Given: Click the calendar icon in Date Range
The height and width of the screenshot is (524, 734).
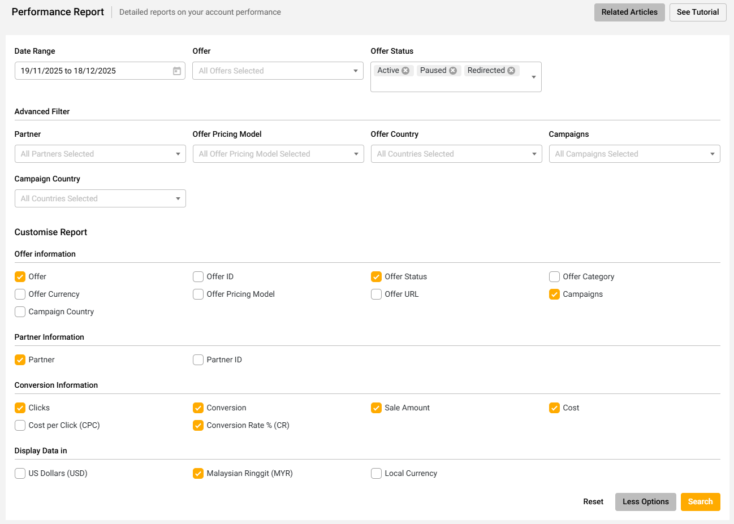Looking at the screenshot, I should [x=177, y=71].
